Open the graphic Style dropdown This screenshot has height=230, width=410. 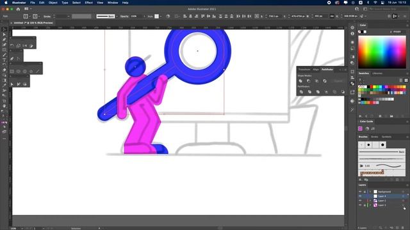161,16
